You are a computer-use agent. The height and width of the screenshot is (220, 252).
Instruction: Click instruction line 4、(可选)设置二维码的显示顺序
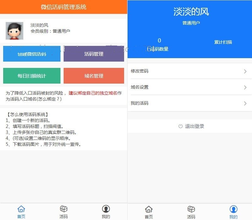point(38,138)
